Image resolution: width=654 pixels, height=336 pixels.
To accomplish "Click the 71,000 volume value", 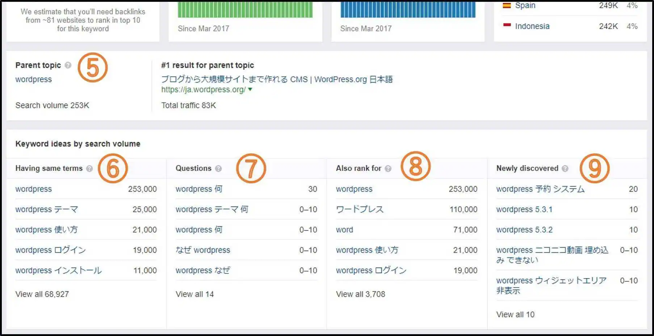I will click(465, 230).
